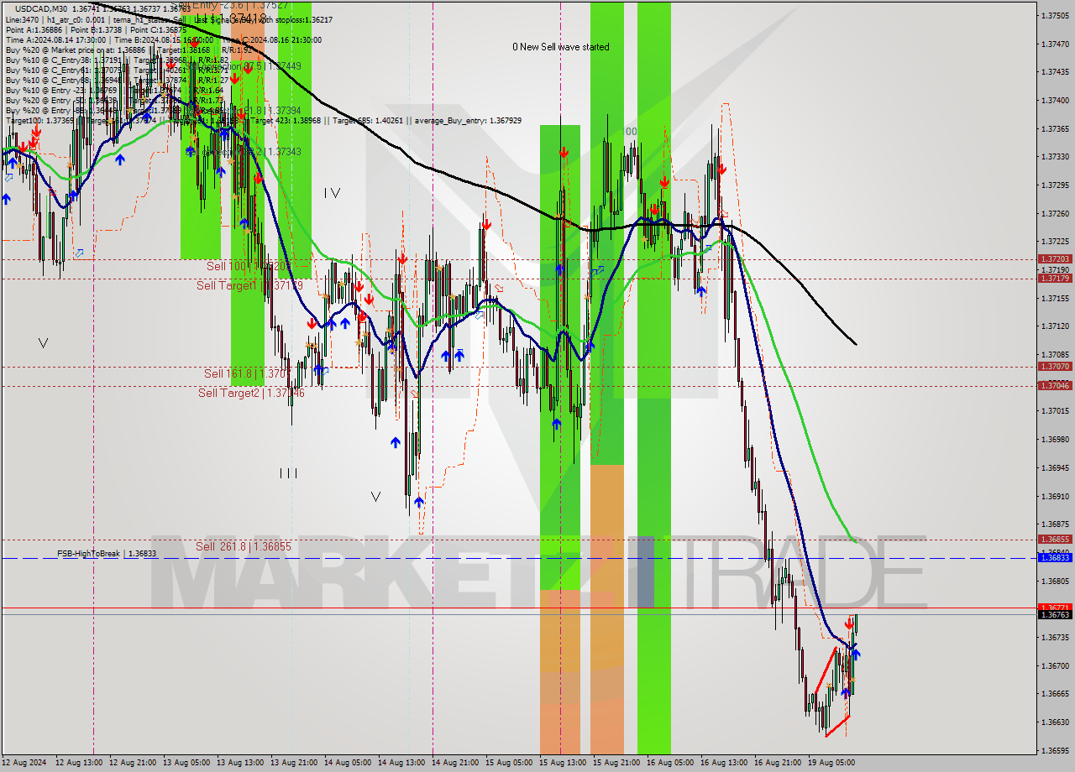
Task: Click the red sell arrow above the latest candle
Action: [x=849, y=623]
